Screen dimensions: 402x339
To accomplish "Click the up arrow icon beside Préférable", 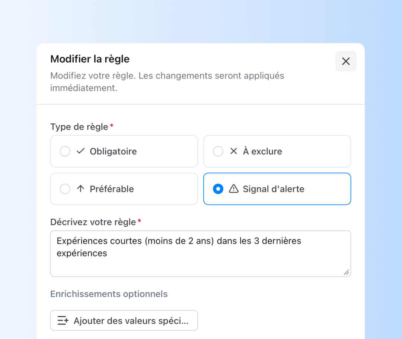I will pyautogui.click(x=80, y=189).
